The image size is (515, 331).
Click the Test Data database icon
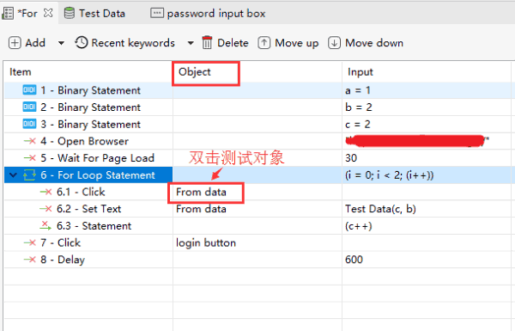pos(70,13)
